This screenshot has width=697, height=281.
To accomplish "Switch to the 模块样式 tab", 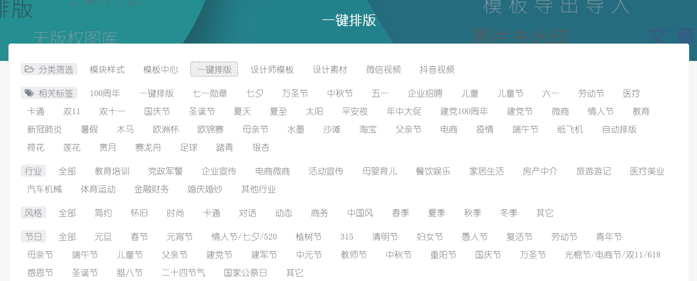I will coord(107,70).
